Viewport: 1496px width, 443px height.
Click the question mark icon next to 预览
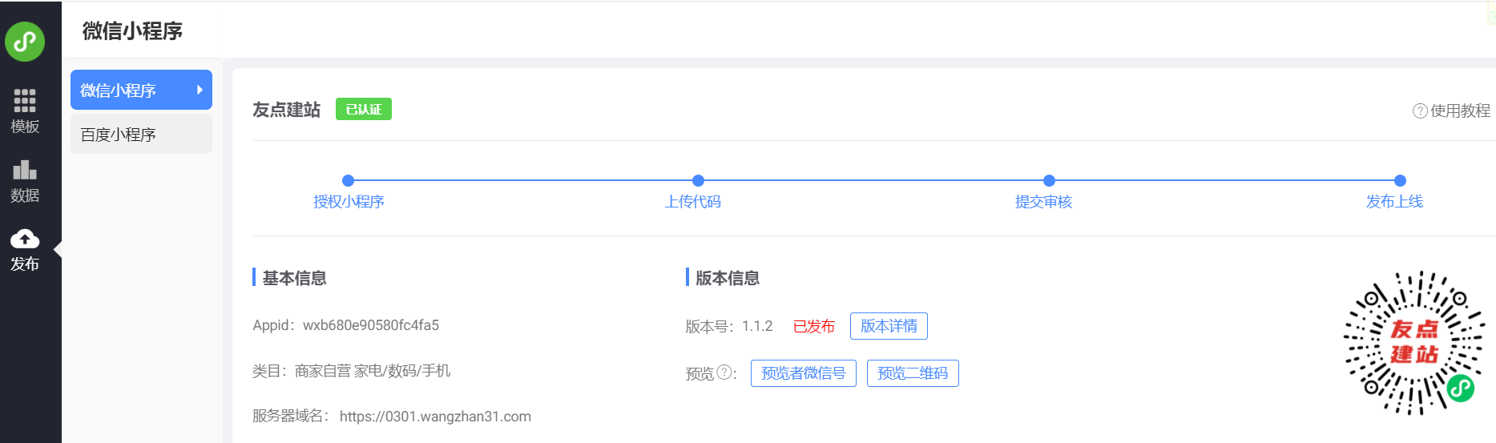point(724,373)
